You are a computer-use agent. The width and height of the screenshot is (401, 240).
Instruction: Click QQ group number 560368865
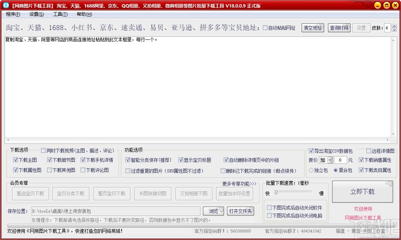pos(241,231)
